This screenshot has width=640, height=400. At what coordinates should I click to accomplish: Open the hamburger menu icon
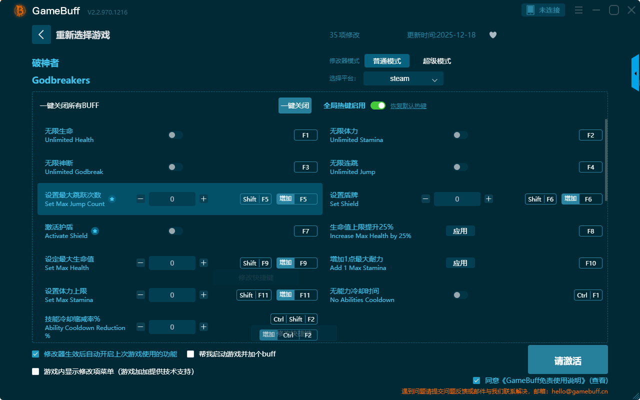pyautogui.click(x=578, y=10)
